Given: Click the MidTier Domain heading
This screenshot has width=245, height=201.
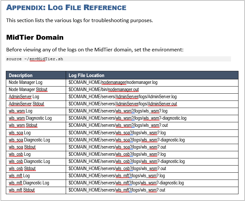Looking at the screenshot, I should [x=35, y=37].
